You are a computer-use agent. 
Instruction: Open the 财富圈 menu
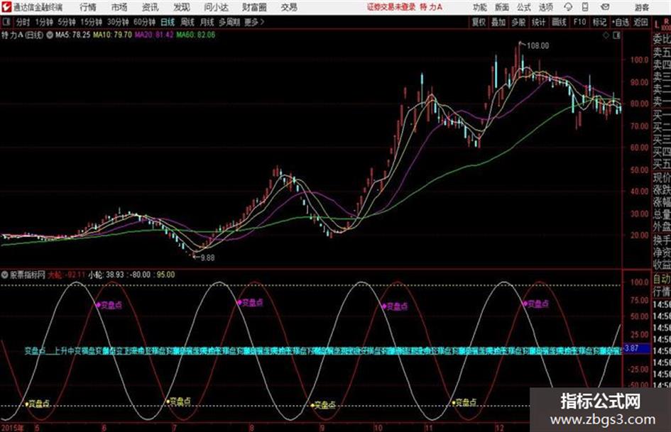click(254, 7)
